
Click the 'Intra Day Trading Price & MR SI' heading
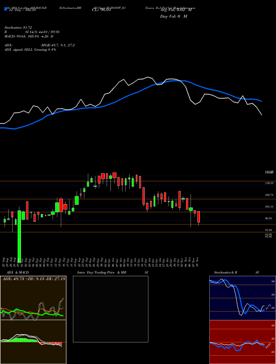pyautogui.click(x=113, y=272)
